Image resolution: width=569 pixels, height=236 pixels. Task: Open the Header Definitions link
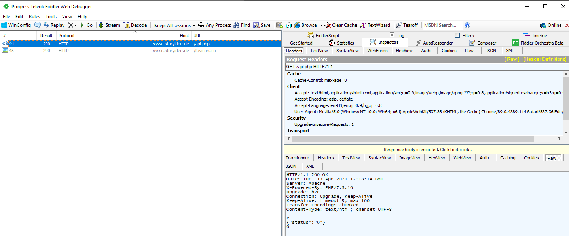tap(544, 59)
